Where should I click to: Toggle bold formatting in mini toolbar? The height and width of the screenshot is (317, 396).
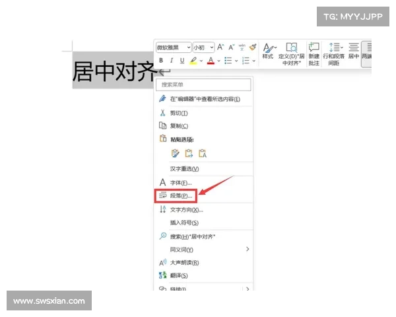pyautogui.click(x=161, y=60)
